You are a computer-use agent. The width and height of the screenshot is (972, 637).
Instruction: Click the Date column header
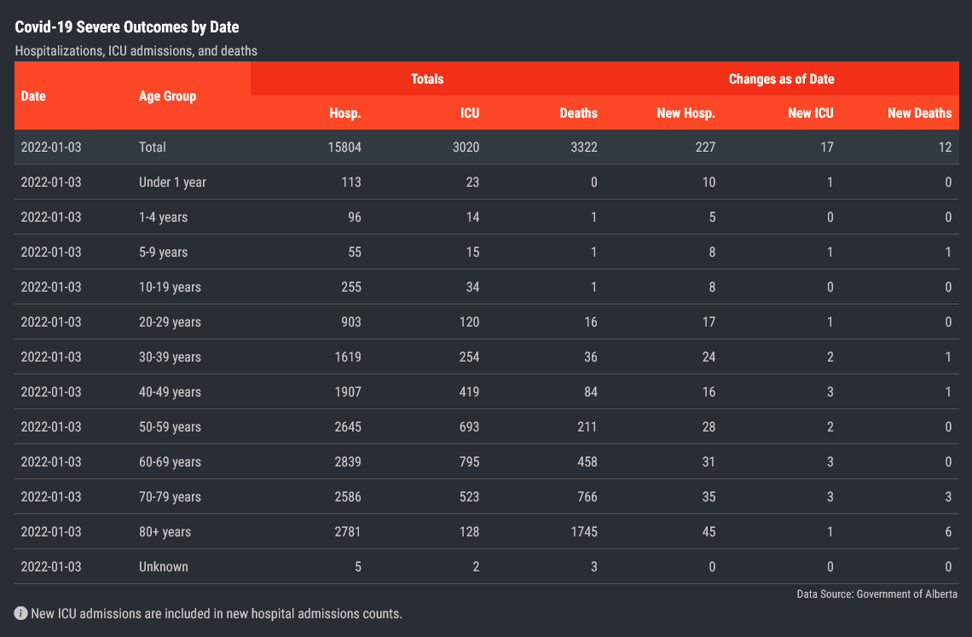click(33, 96)
